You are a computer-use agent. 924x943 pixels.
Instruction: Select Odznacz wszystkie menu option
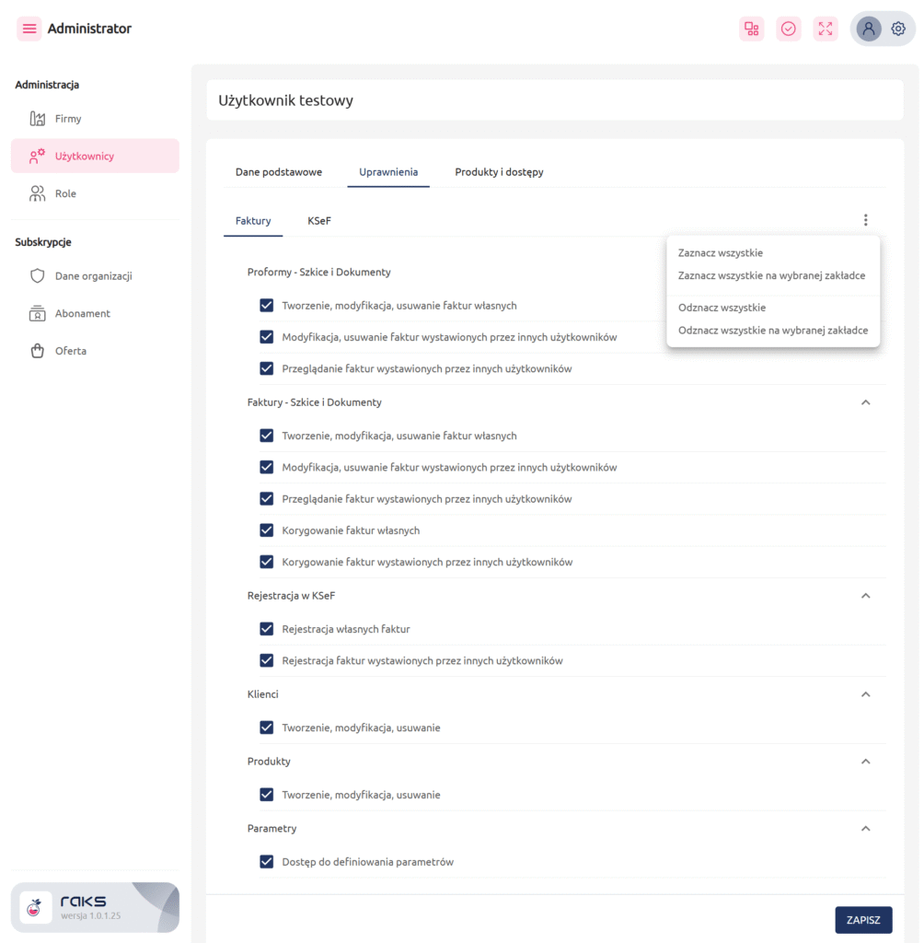coord(722,308)
